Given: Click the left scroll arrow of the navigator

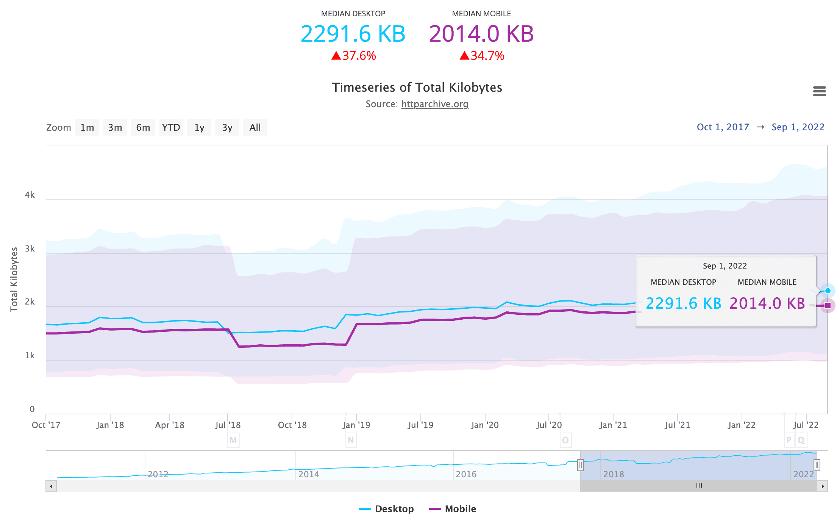Looking at the screenshot, I should pyautogui.click(x=51, y=486).
